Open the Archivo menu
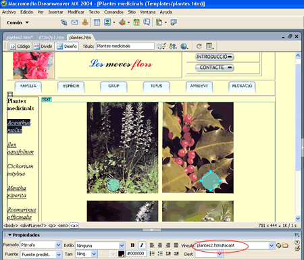304x260 pixels. coord(9,12)
